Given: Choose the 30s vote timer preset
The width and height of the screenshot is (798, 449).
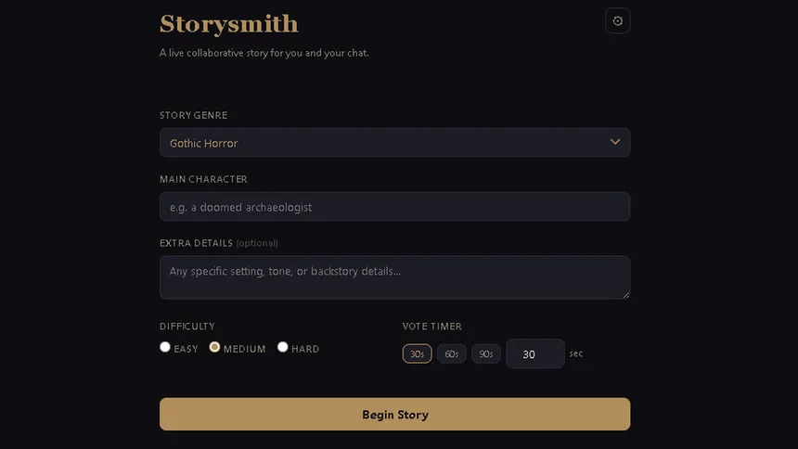Looking at the screenshot, I should (417, 353).
